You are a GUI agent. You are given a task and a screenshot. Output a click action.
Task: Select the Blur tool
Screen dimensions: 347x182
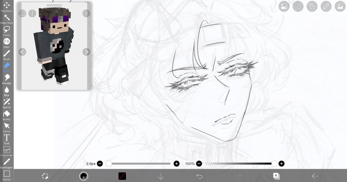point(7,91)
